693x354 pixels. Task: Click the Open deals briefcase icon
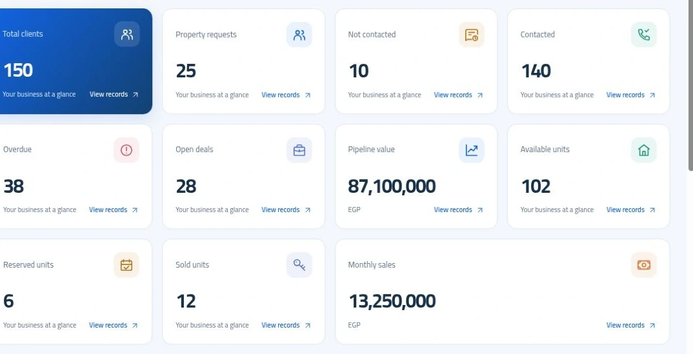pyautogui.click(x=299, y=150)
